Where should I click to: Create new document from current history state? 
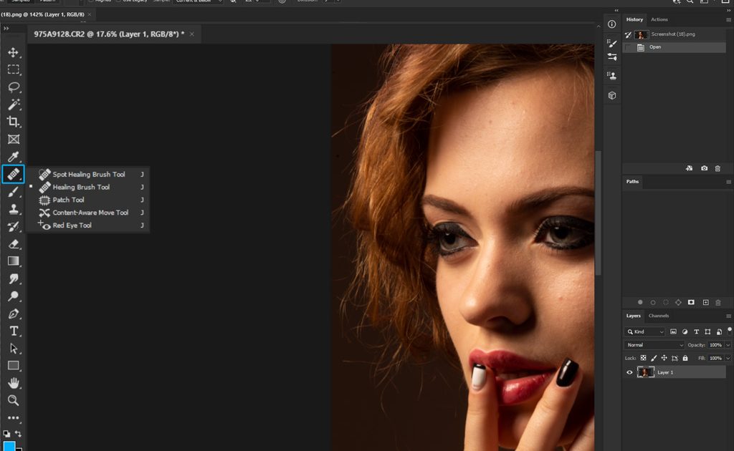tap(689, 168)
